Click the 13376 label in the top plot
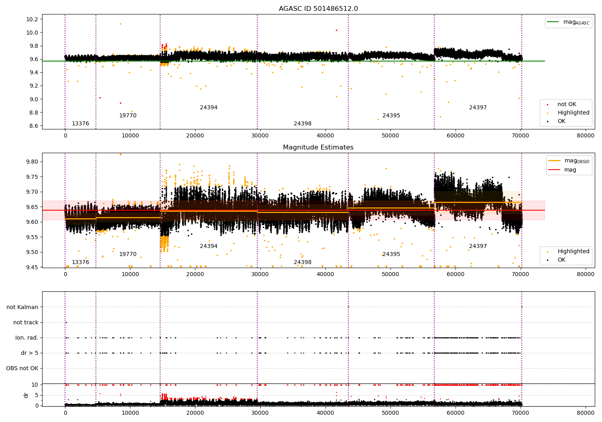The width and height of the screenshot is (602, 422). pyautogui.click(x=80, y=124)
